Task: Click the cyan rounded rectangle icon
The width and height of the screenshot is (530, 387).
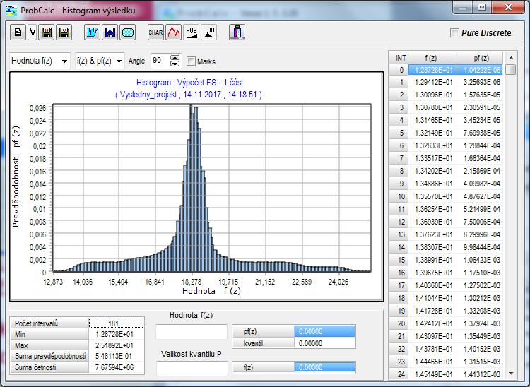Action: (127, 32)
